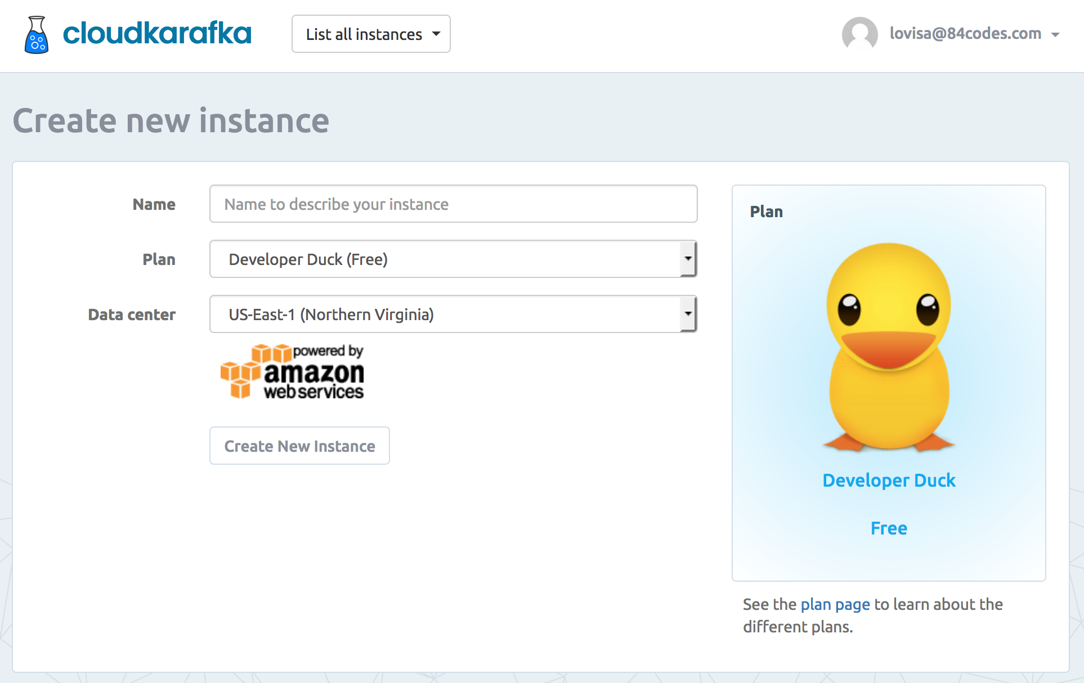Click the cloudkarafka brand name text

[x=157, y=33]
